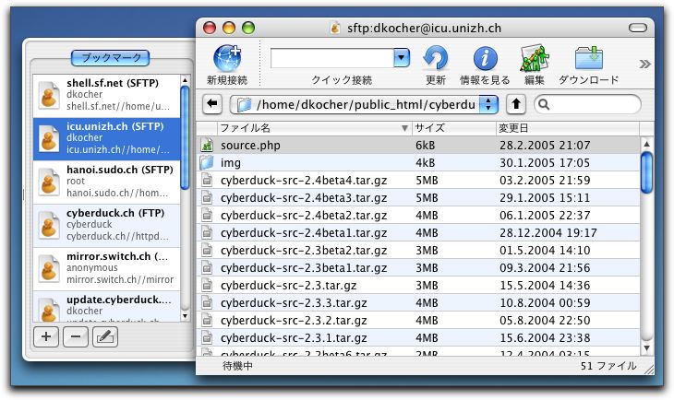
Task: Select the cyberduck.ch (FTP) bookmark
Action: point(106,226)
